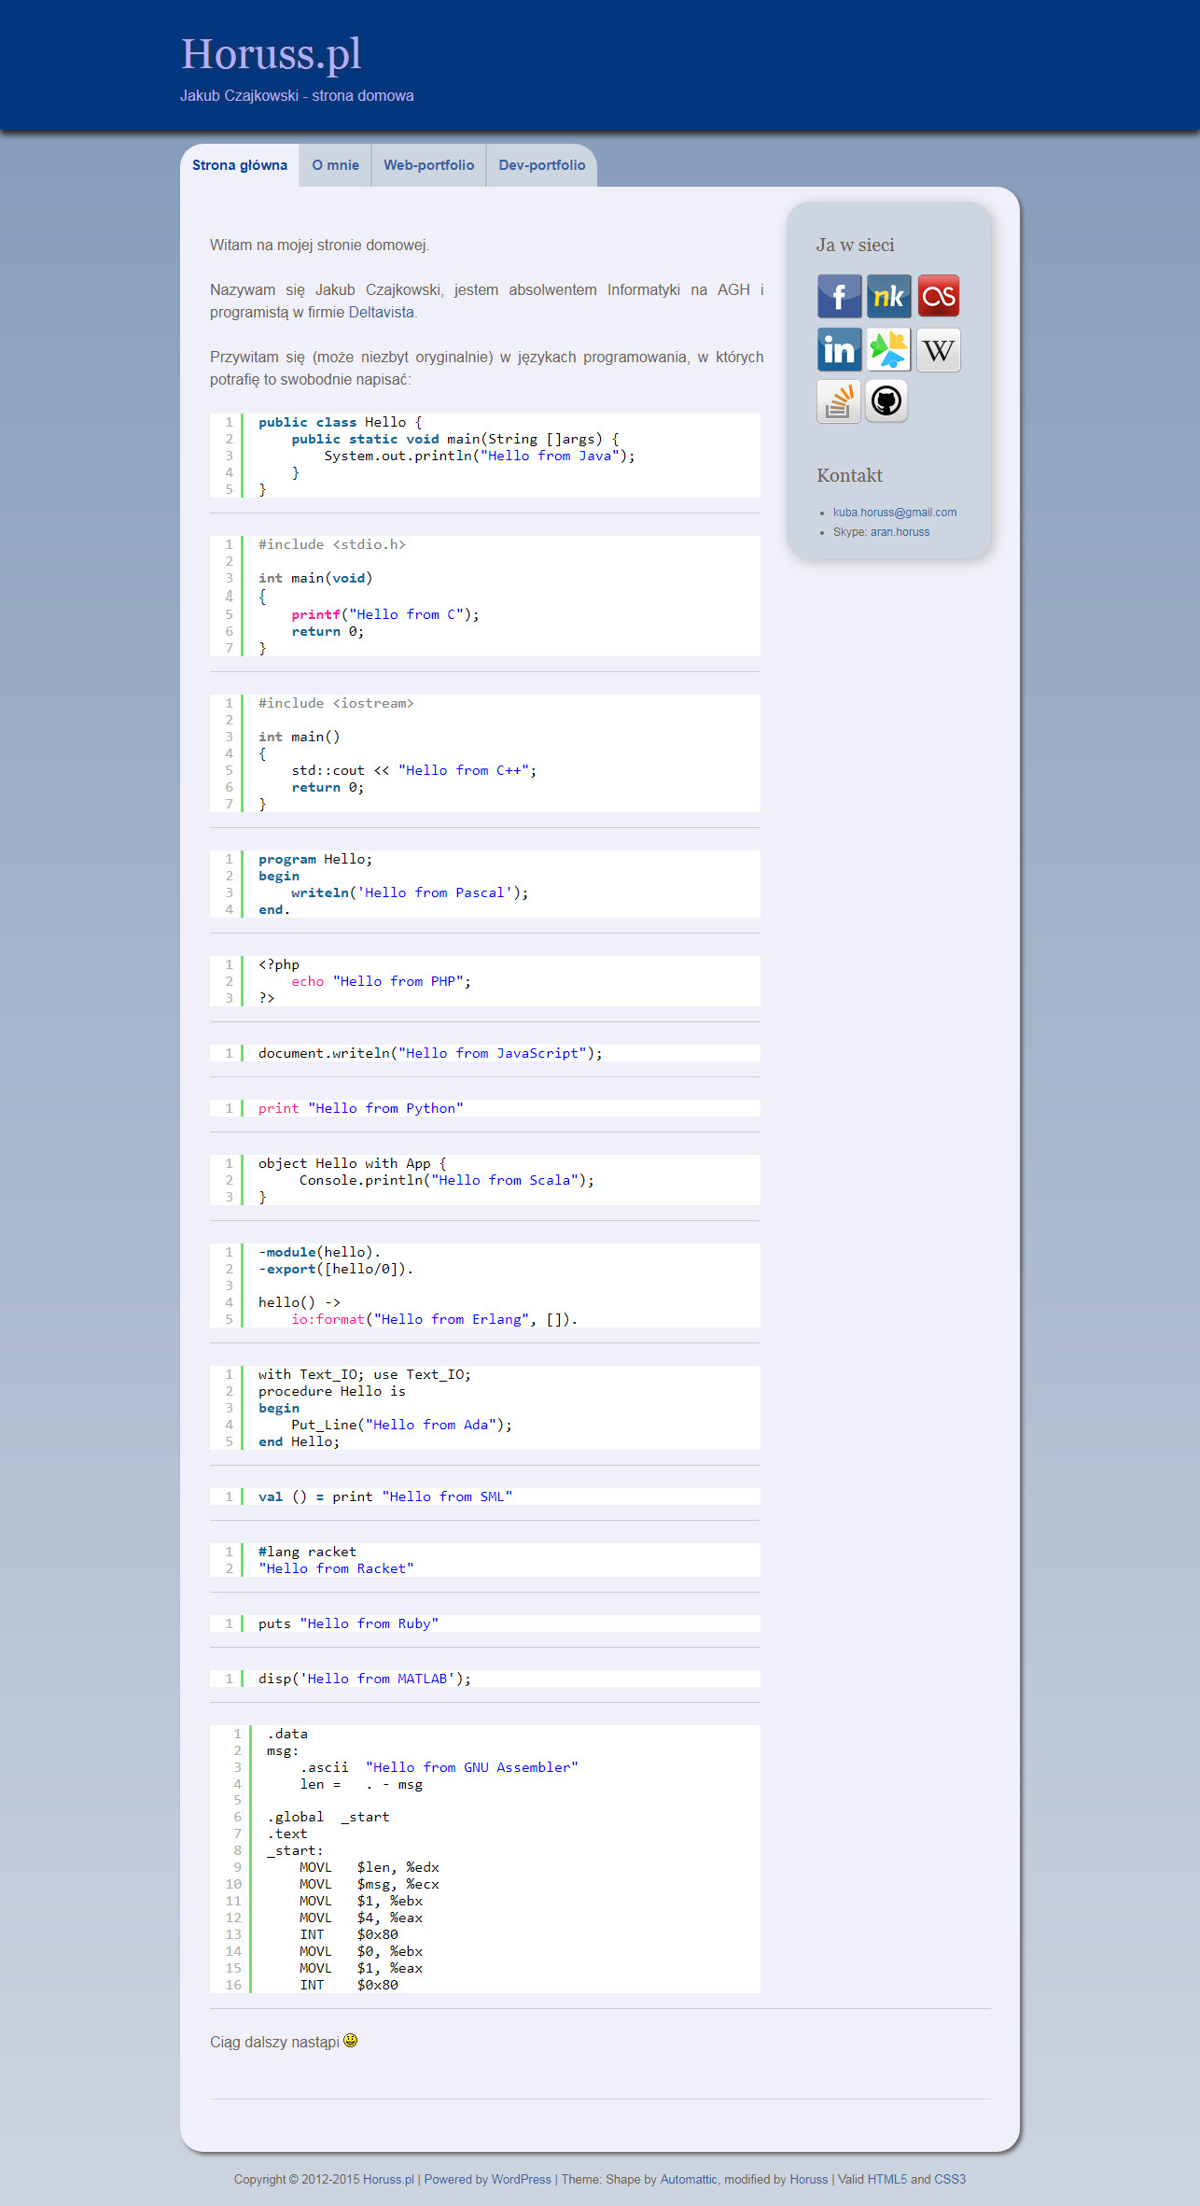Image resolution: width=1200 pixels, height=2206 pixels.
Task: Click the aran.horuss Skype link
Action: click(900, 532)
